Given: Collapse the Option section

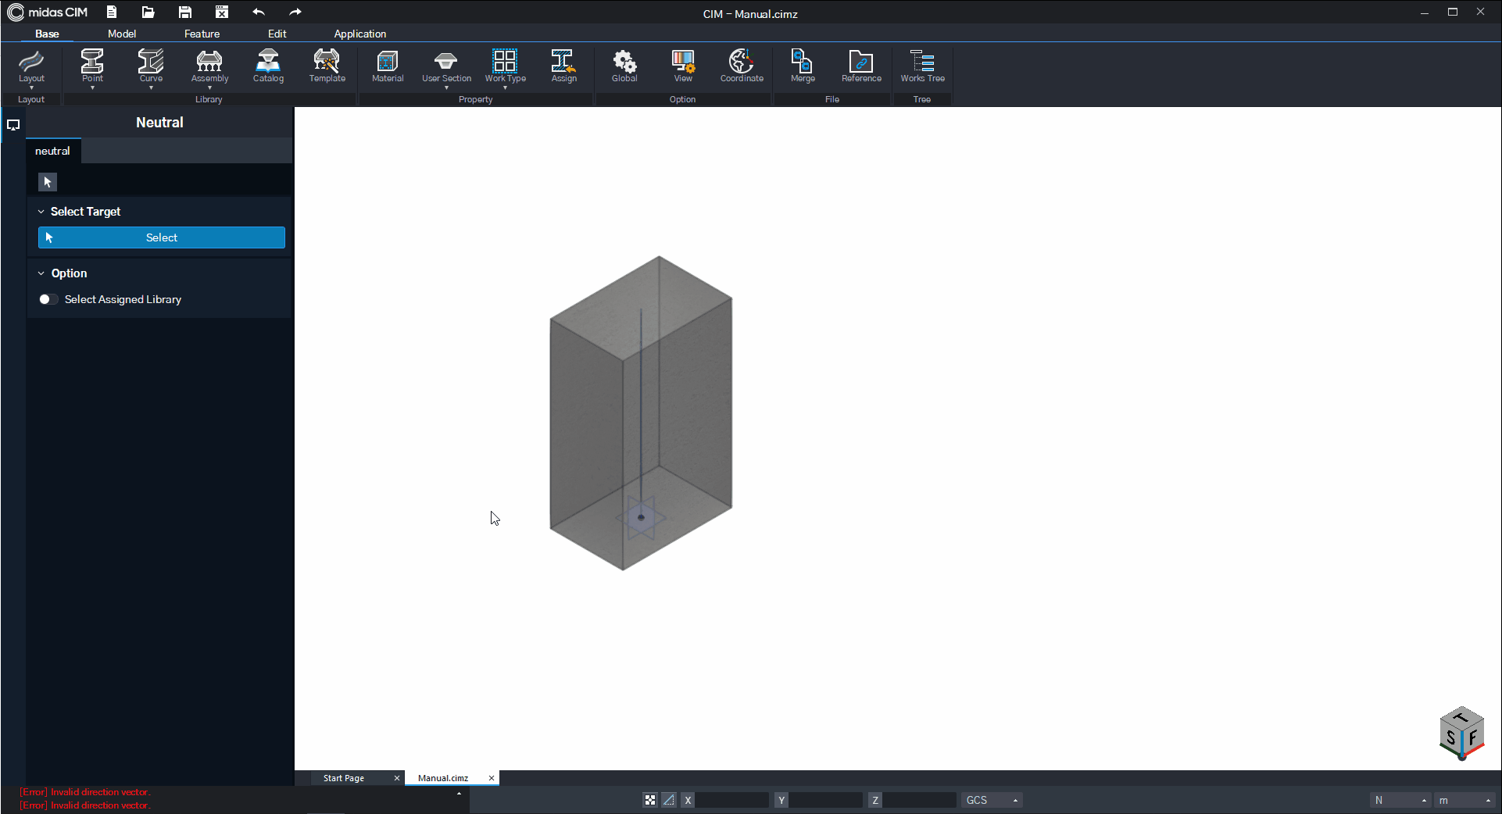Looking at the screenshot, I should click(x=41, y=273).
